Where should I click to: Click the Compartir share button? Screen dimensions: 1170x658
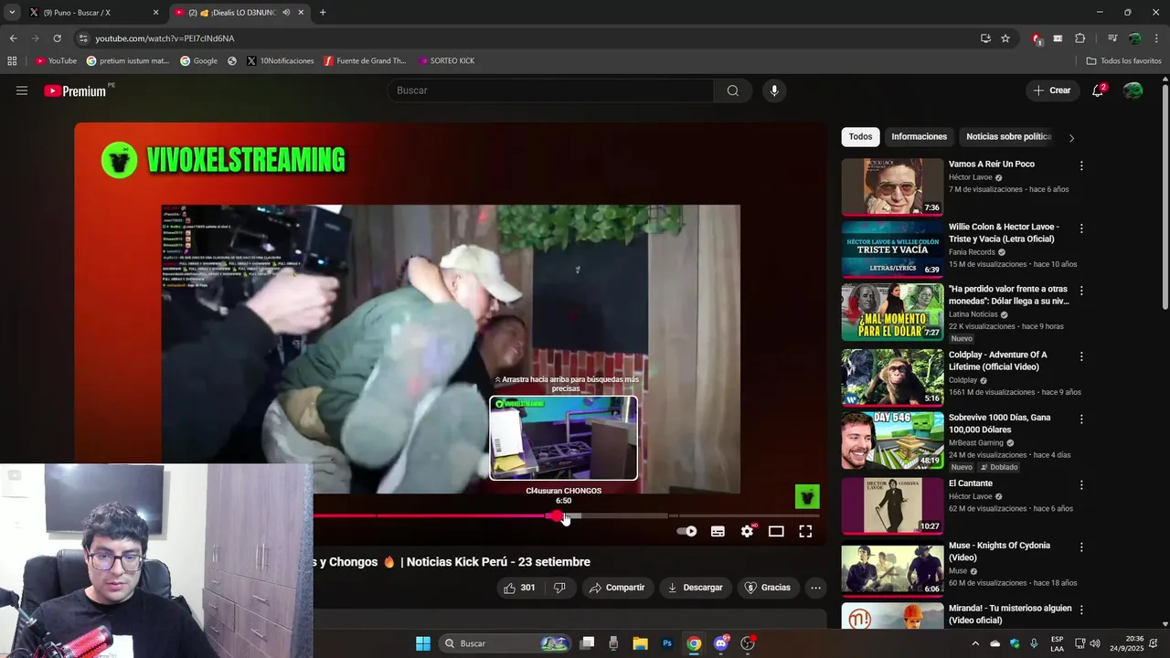click(617, 588)
